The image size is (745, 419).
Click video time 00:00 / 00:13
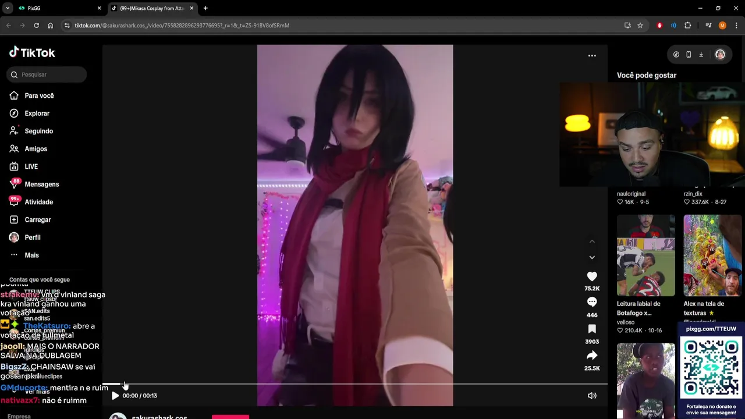(x=140, y=396)
